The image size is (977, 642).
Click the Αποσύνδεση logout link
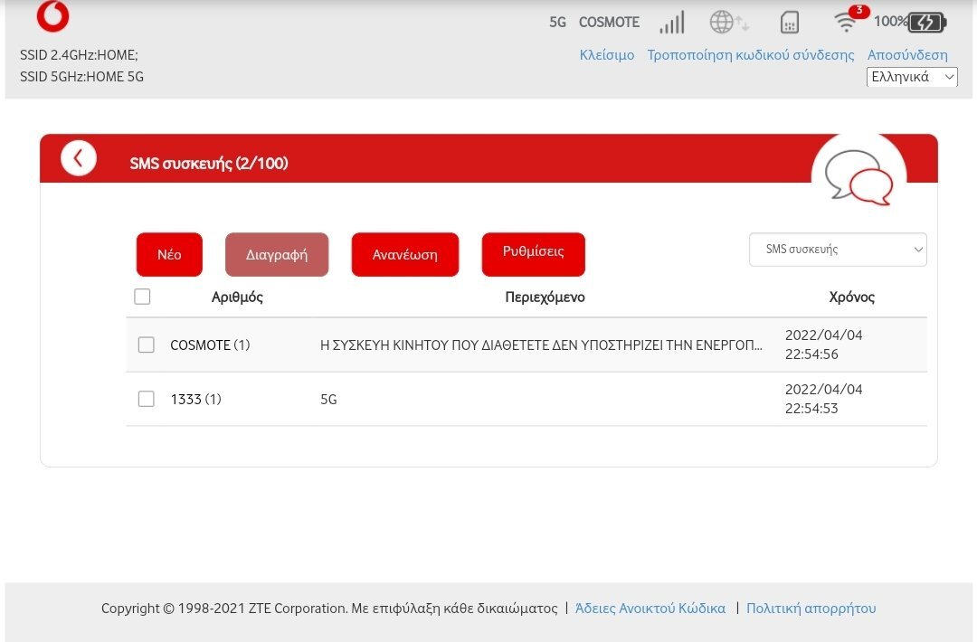click(x=908, y=55)
